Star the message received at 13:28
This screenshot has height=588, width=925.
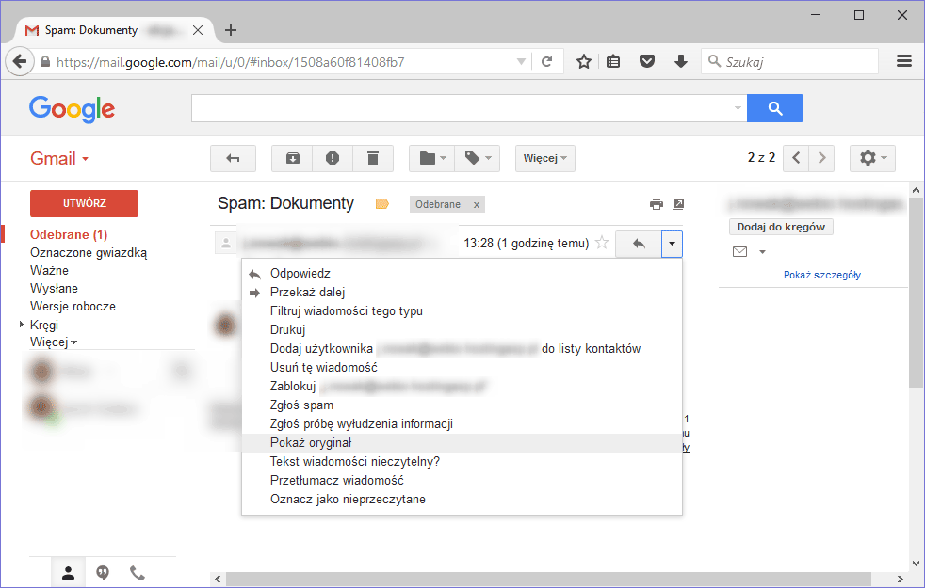pos(603,244)
